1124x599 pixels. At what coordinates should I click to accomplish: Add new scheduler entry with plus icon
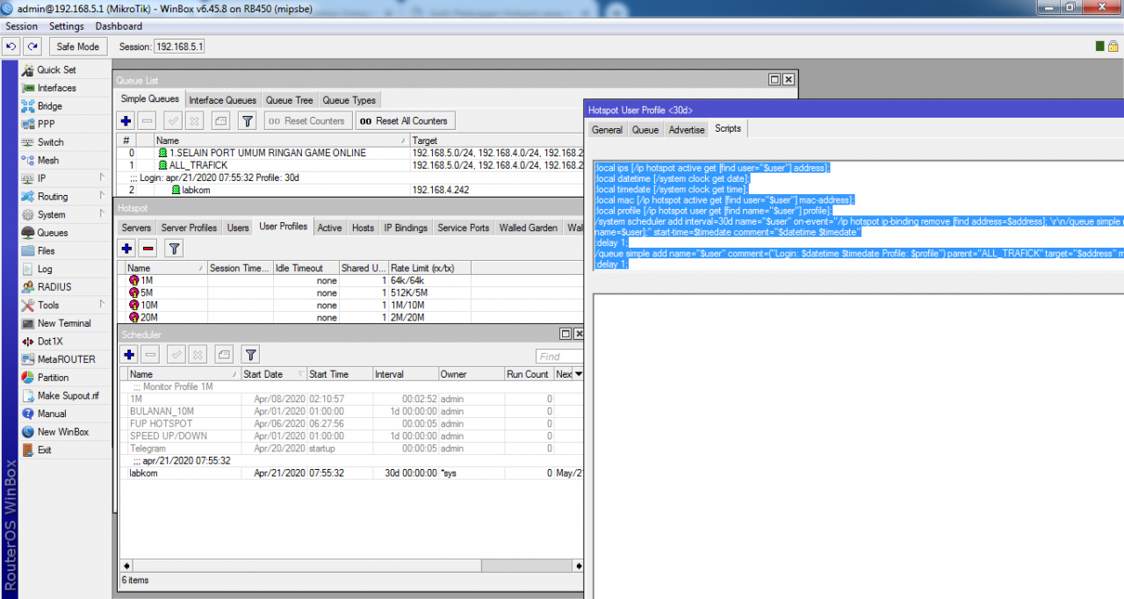point(128,355)
